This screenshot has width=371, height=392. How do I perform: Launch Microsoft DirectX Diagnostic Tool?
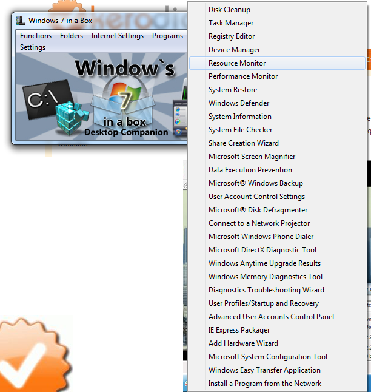coord(277,250)
